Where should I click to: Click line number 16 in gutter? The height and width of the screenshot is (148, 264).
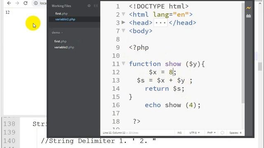point(116,105)
